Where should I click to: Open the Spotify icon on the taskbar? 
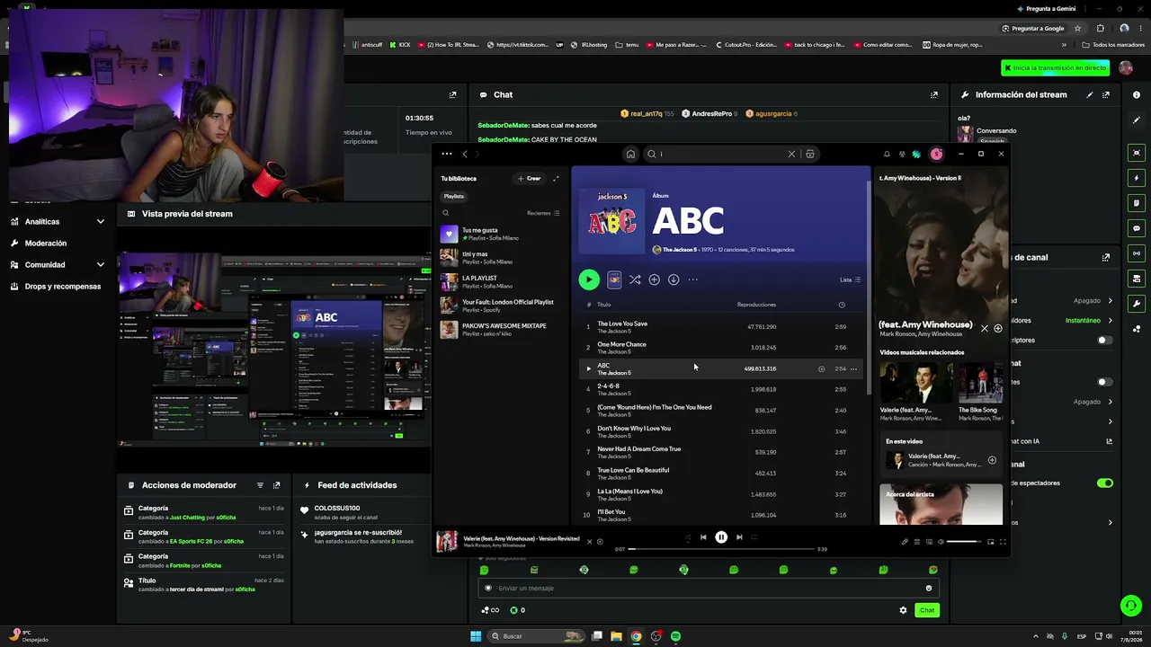[675, 636]
